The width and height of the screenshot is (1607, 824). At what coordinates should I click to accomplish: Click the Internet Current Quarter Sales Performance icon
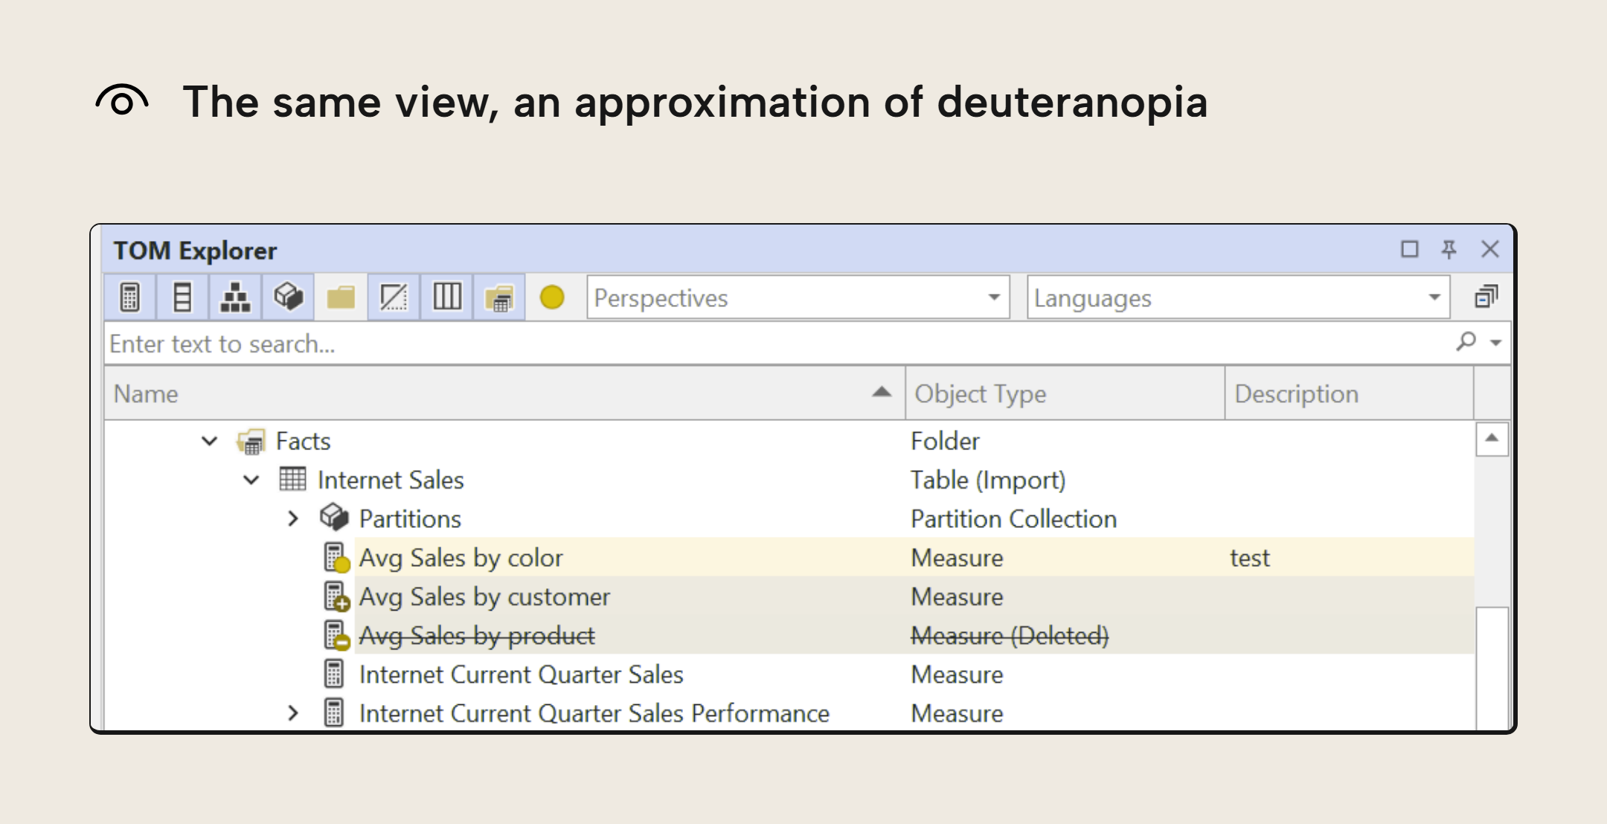tap(334, 712)
